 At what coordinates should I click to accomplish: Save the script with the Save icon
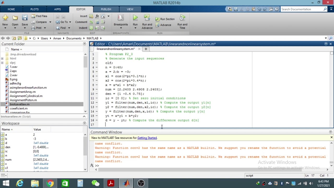click(25, 18)
